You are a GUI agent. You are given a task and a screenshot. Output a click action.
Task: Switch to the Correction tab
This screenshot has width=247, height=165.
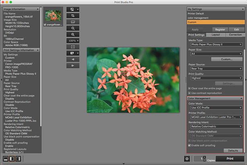[235, 35]
